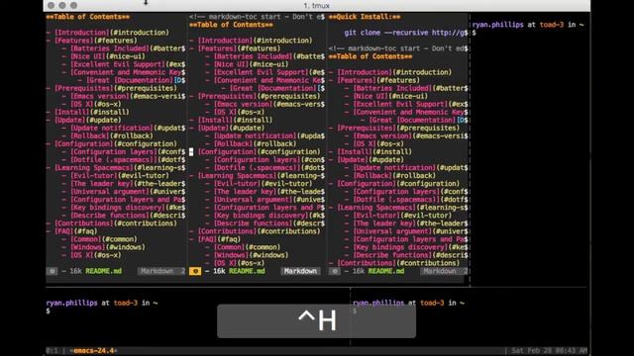Click the highlighted Markdown mode label in middle pane

(x=300, y=271)
